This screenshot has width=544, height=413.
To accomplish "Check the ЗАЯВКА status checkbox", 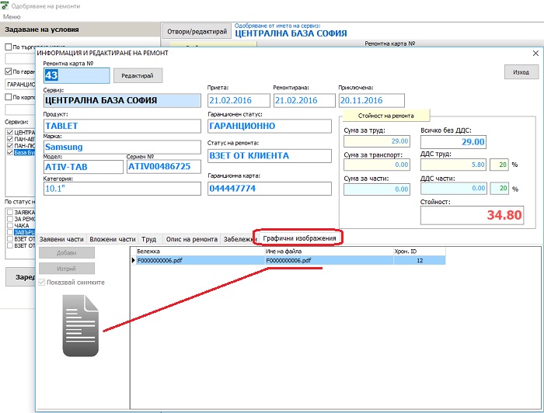I will coord(10,212).
